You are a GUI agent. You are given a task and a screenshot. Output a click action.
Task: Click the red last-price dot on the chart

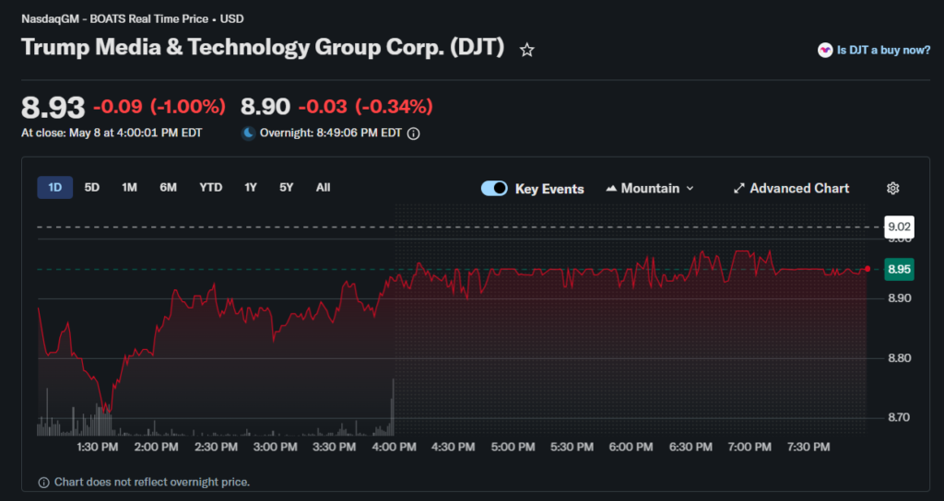867,269
